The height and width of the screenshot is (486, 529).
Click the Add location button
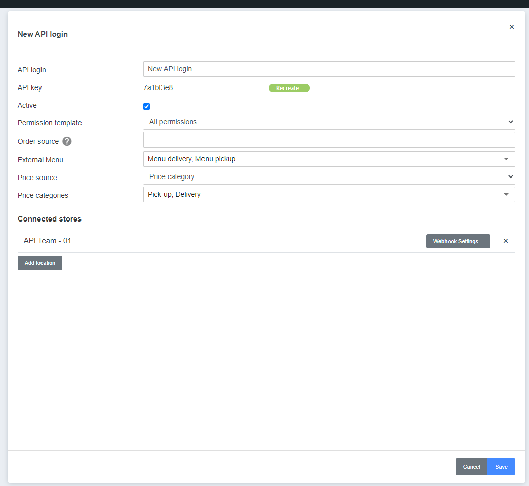[40, 263]
